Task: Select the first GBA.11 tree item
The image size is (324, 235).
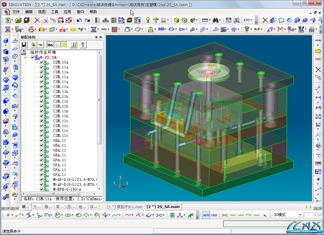Action: [x=59, y=140]
